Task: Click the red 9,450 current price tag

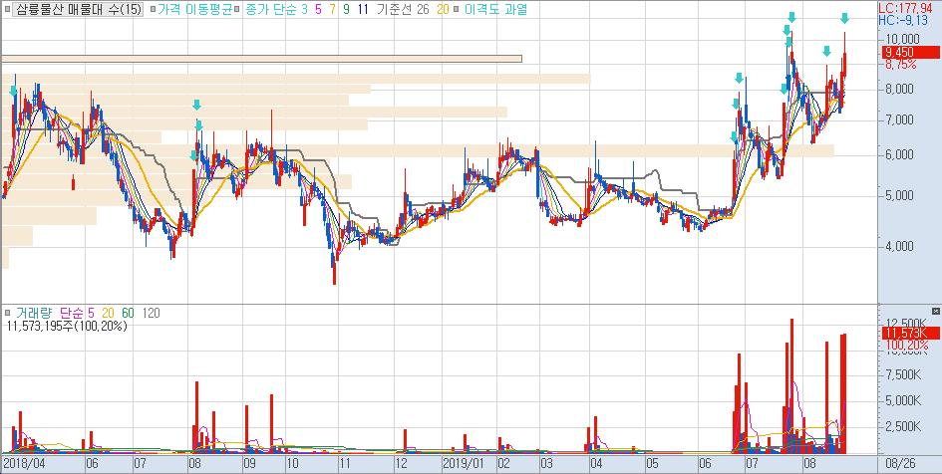Action: [x=911, y=52]
